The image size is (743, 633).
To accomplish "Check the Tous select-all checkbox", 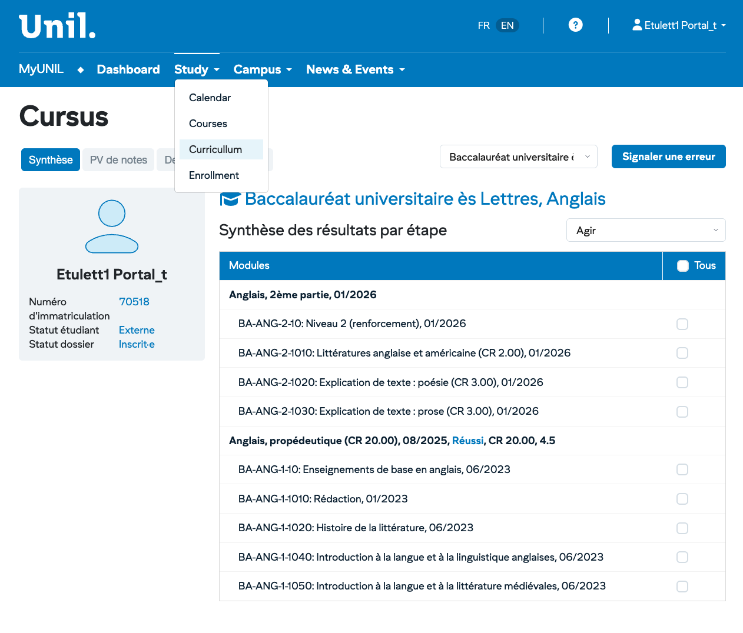I will pos(682,266).
